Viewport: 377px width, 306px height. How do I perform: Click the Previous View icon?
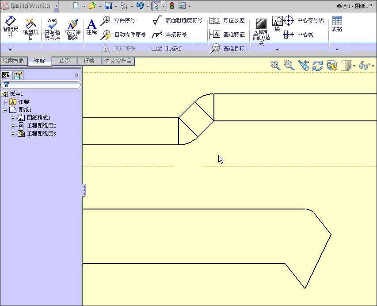(x=304, y=65)
